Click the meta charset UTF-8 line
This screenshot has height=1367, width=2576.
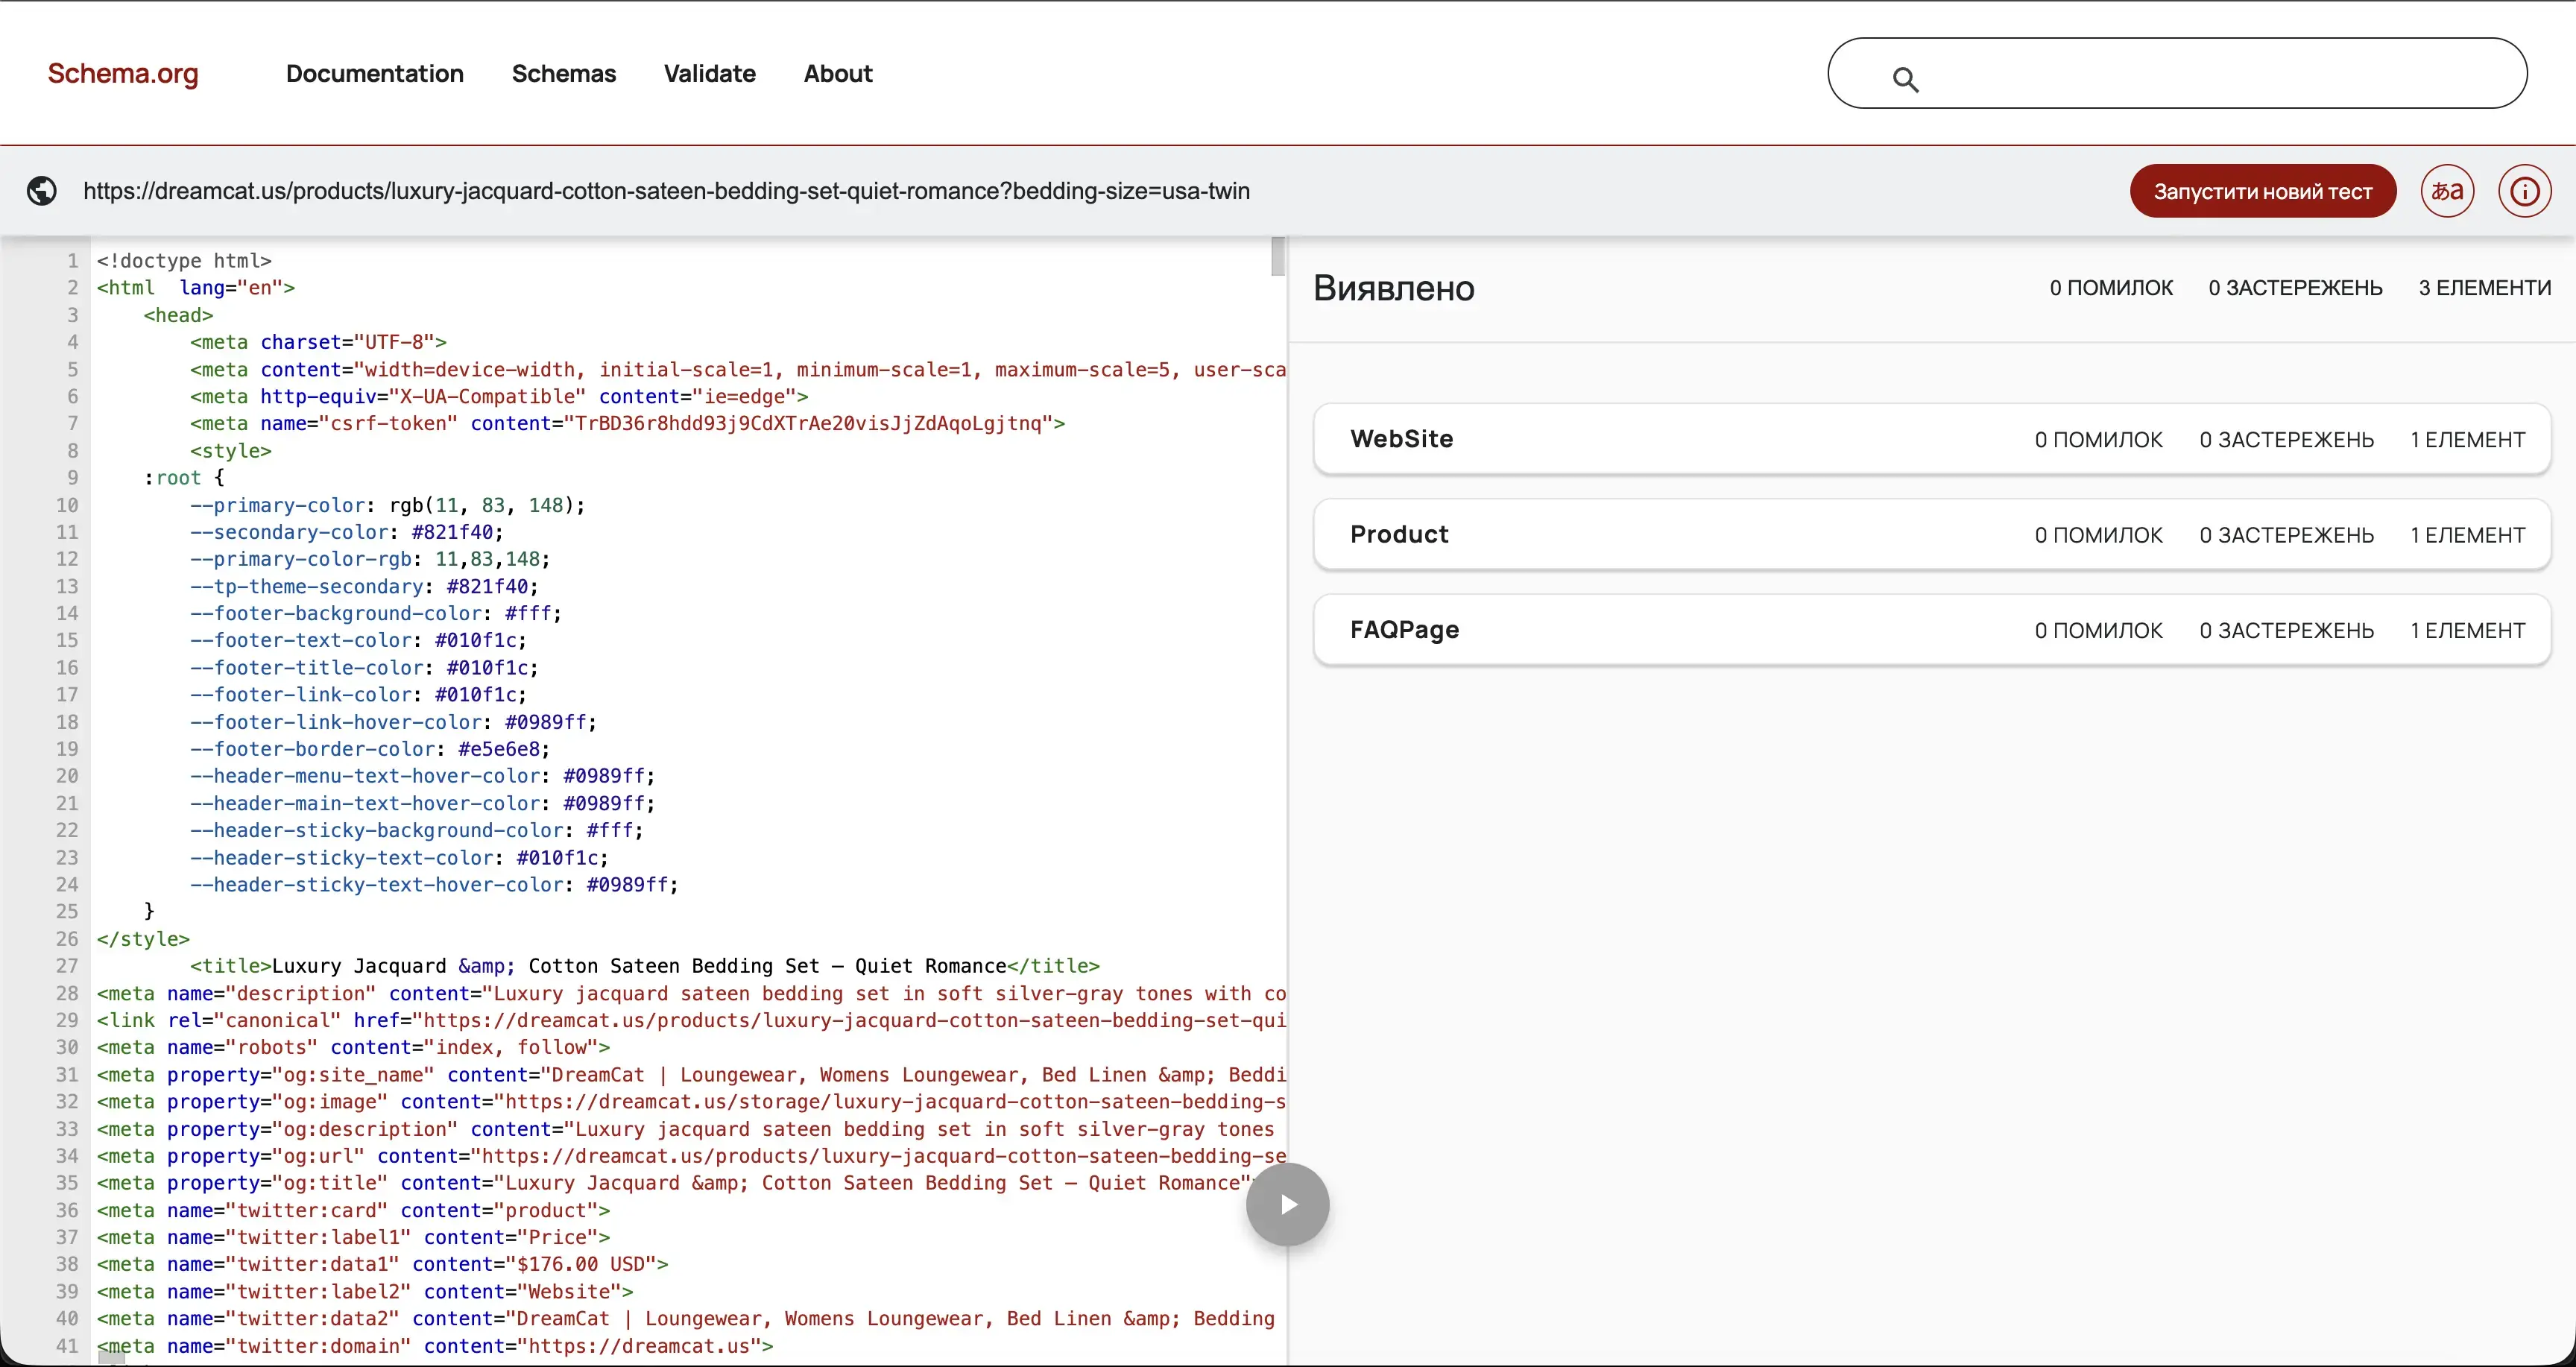tap(318, 342)
